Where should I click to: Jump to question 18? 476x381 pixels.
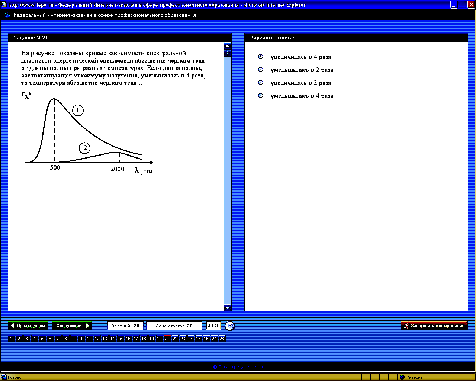point(144,339)
